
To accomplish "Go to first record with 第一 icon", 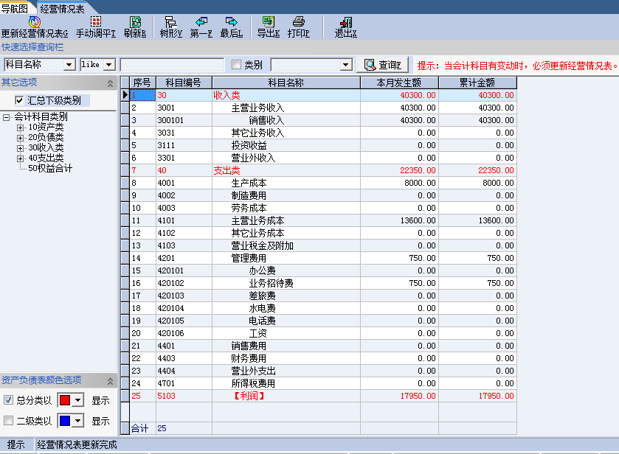I will tap(201, 22).
